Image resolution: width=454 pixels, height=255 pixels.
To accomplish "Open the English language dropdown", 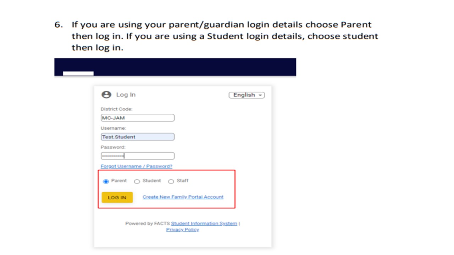I will (247, 95).
